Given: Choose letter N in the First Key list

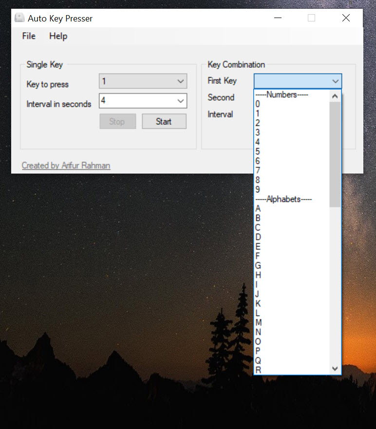Looking at the screenshot, I should (x=292, y=331).
